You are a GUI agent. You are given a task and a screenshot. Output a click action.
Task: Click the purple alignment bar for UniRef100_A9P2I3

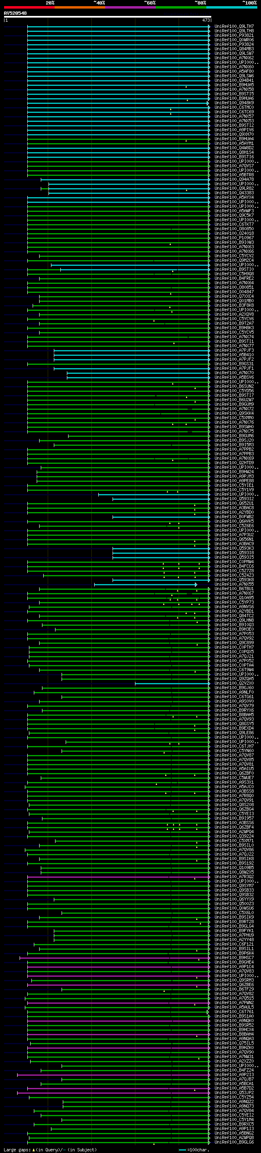click(x=113, y=1074)
